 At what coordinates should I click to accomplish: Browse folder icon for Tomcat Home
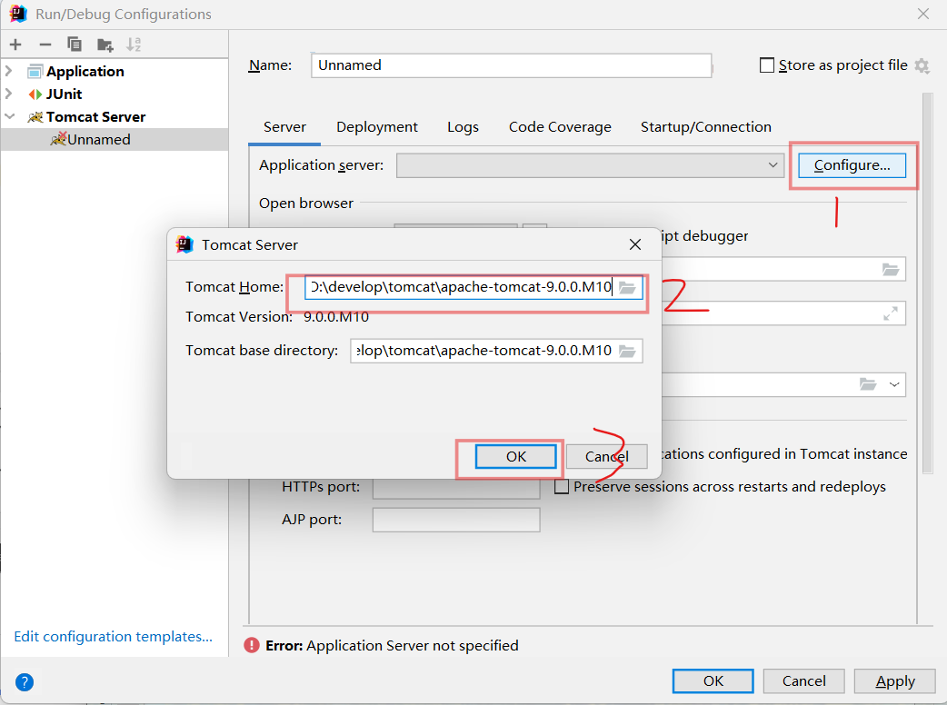click(627, 287)
